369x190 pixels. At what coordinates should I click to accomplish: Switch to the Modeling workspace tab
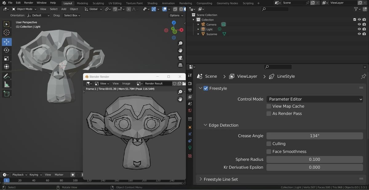(82, 3)
